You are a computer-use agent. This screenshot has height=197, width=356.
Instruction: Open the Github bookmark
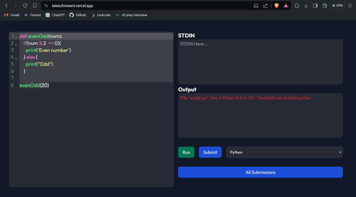pos(78,15)
